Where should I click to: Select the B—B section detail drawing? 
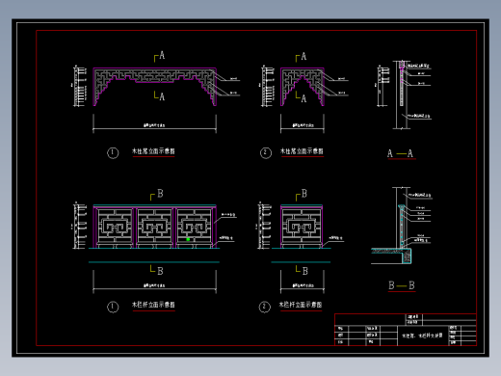pos(392,226)
